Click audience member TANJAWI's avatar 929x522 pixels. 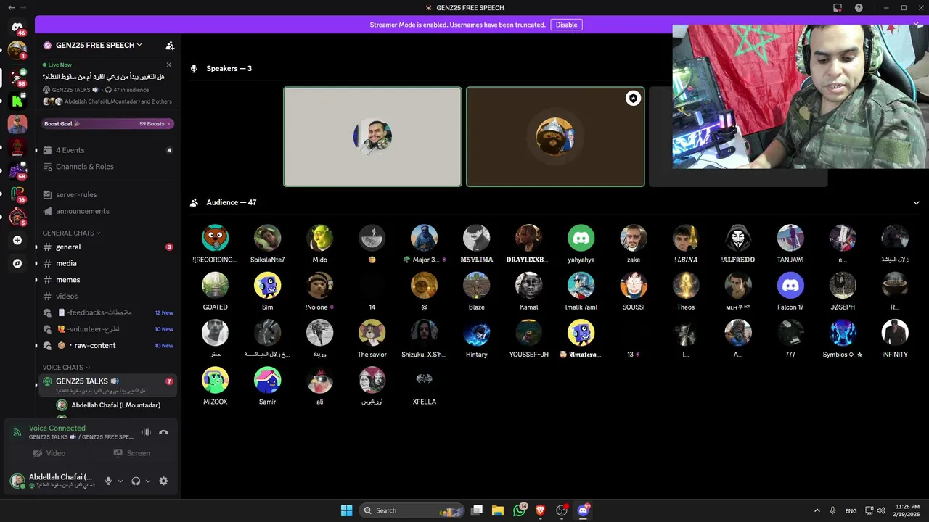790,238
